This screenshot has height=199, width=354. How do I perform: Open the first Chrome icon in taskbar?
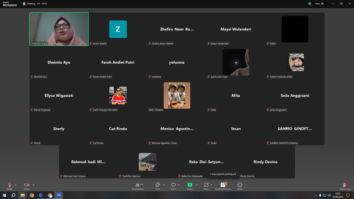pyautogui.click(x=32, y=195)
